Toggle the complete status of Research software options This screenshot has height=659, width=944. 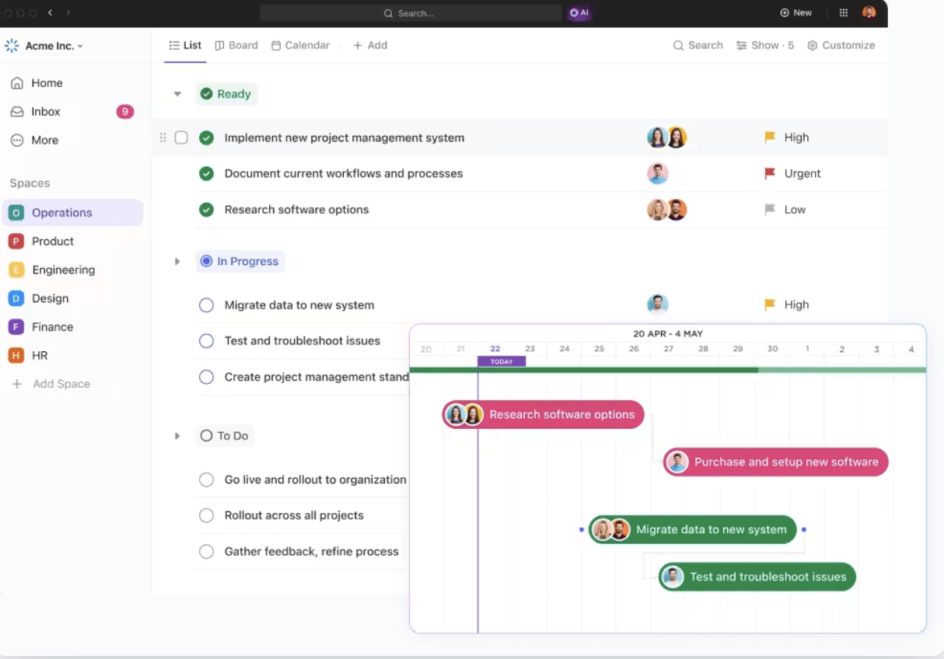(206, 210)
